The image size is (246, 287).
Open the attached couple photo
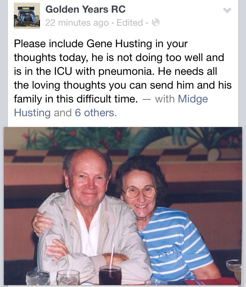(x=123, y=206)
